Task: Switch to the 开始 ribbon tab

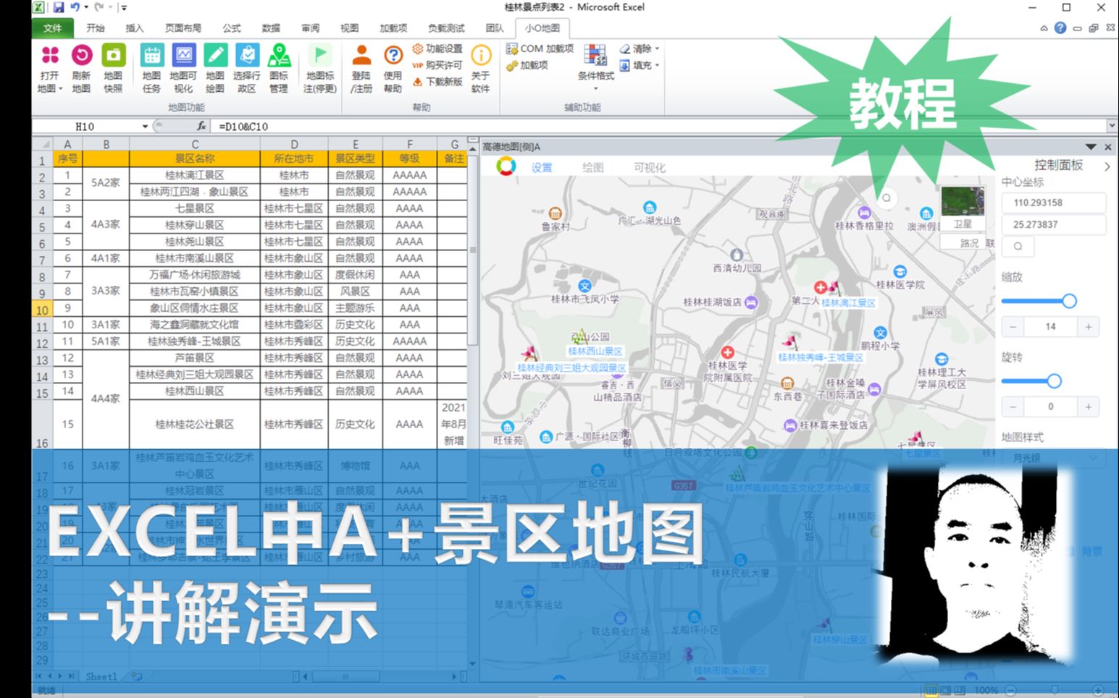Action: 95,28
